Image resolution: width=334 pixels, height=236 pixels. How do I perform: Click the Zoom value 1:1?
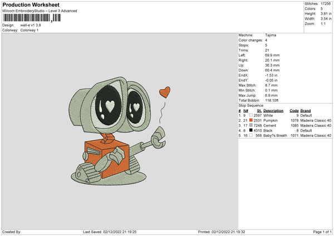coord(323,23)
